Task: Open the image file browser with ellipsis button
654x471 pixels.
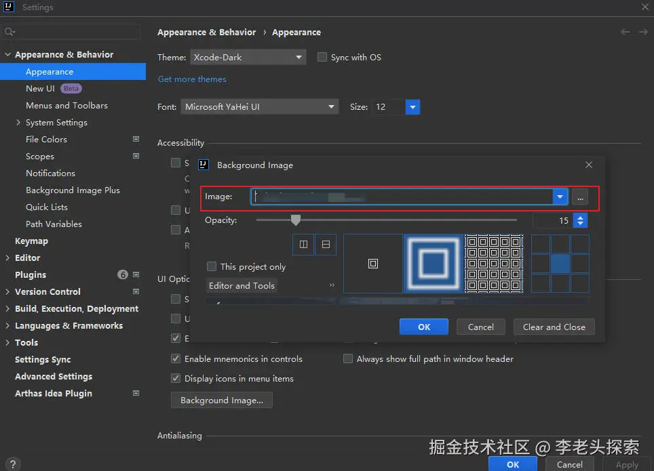Action: click(580, 197)
